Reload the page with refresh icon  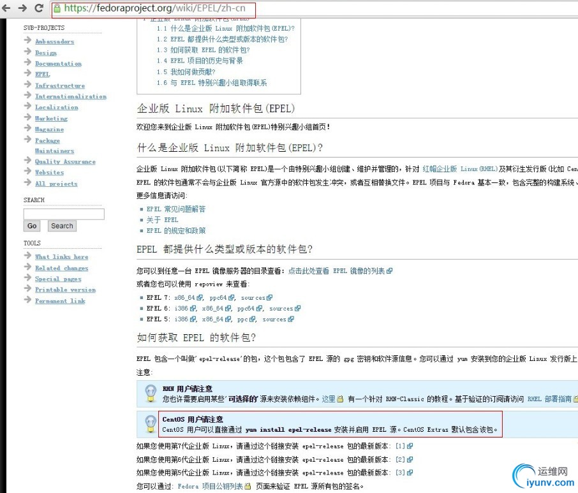click(39, 8)
